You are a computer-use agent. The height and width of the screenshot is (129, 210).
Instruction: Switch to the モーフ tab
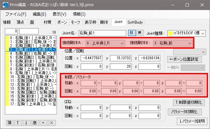(x=76, y=22)
